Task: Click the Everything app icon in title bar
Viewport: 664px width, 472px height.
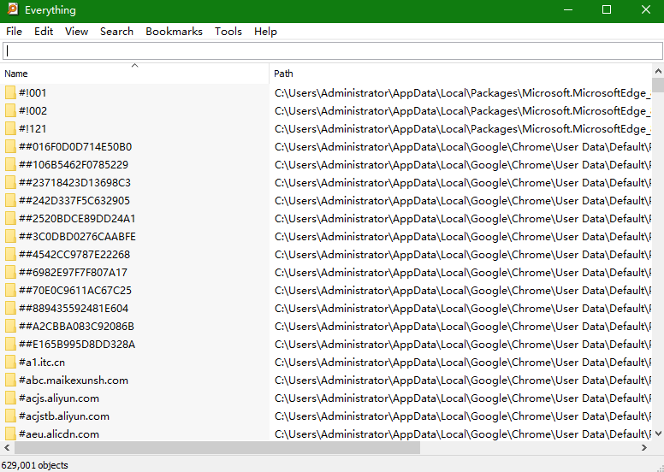Action: [13, 9]
